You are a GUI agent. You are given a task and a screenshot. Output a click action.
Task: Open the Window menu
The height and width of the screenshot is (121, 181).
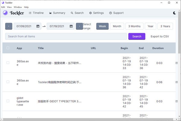pyautogui.click(x=18, y=7)
